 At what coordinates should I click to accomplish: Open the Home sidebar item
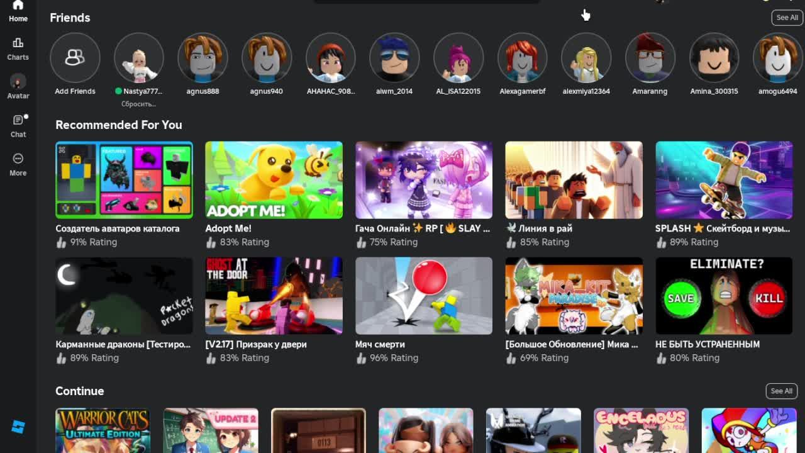[18, 11]
